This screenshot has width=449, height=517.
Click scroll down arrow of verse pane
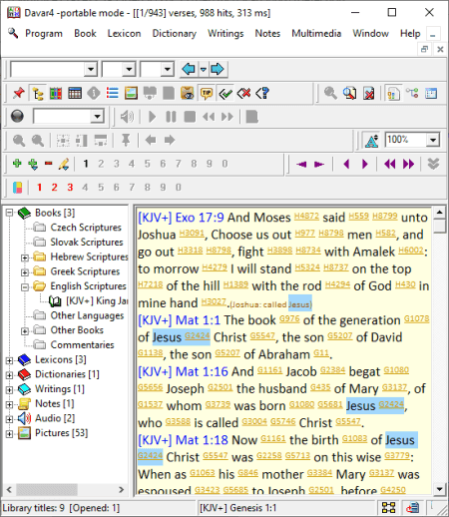439,489
